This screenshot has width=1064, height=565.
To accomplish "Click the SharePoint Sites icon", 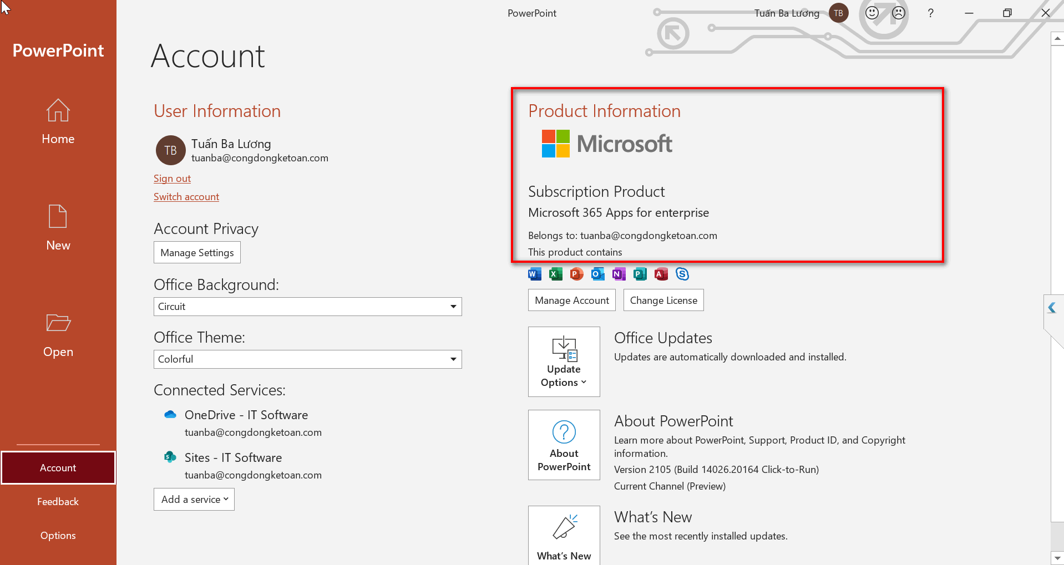I will (x=170, y=457).
